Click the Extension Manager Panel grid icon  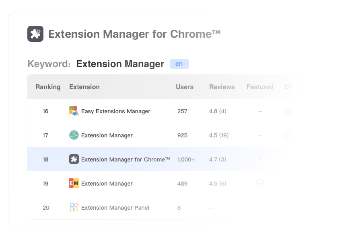(x=74, y=207)
